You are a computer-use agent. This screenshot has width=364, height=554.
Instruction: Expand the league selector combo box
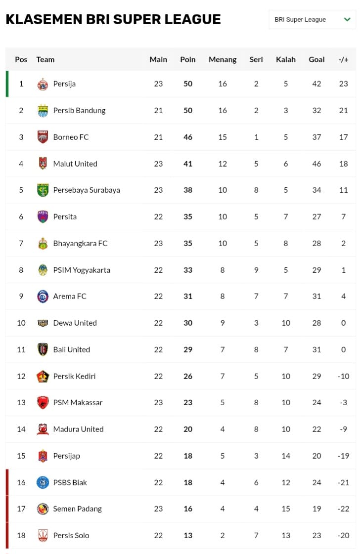[x=312, y=19]
